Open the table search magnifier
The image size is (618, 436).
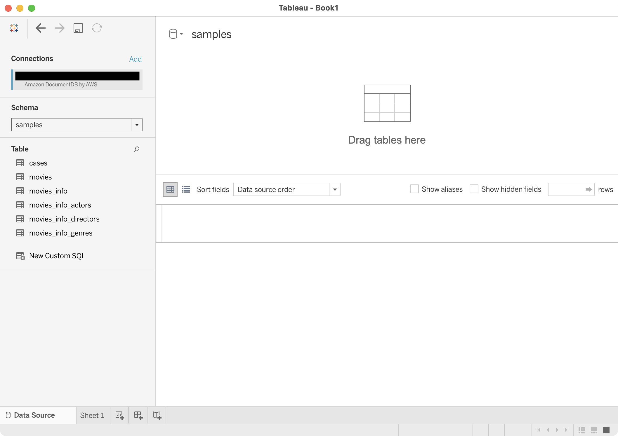(x=136, y=149)
